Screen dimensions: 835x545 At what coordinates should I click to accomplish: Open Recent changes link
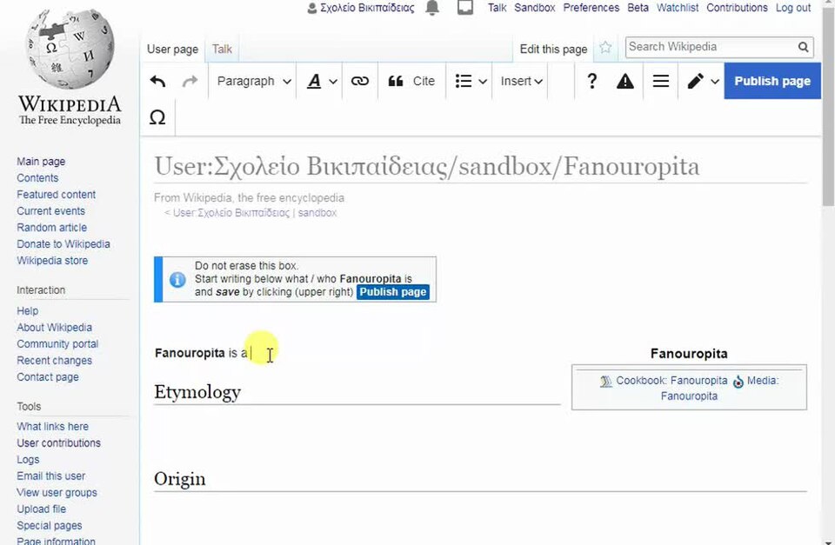pyautogui.click(x=54, y=361)
